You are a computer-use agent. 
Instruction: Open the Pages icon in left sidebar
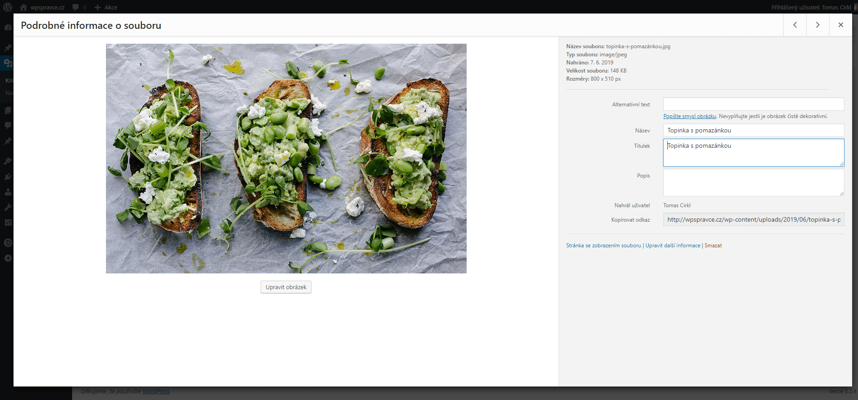coord(8,110)
